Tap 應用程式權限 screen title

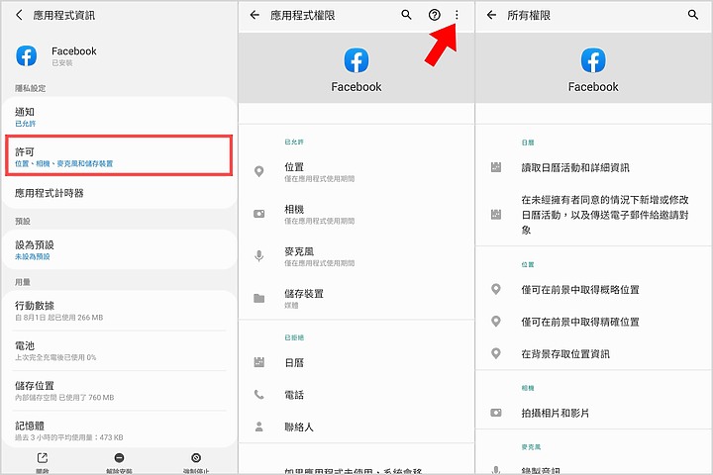click(302, 15)
